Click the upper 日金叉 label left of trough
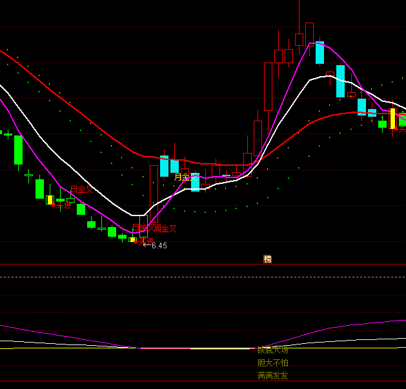This screenshot has width=406, height=389. point(81,190)
